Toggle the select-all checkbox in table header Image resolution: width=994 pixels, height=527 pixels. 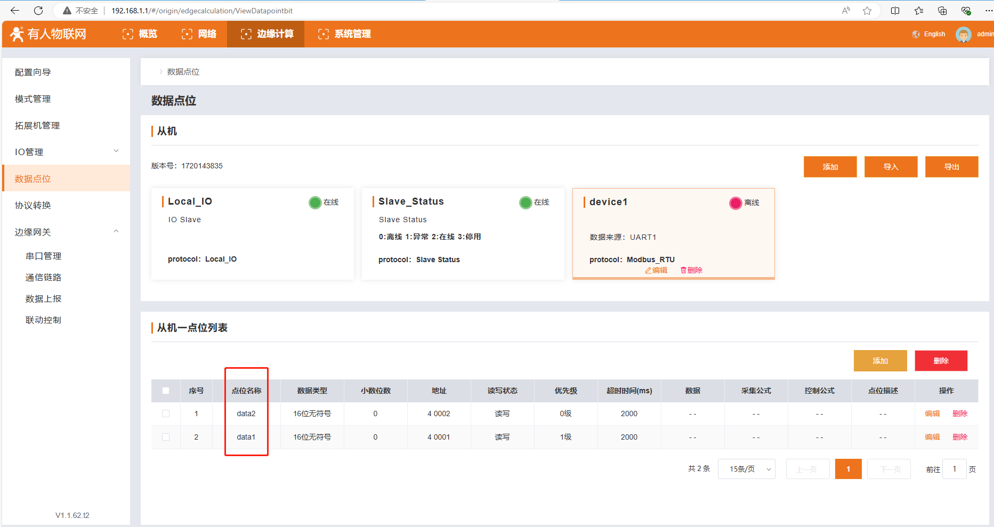(166, 391)
